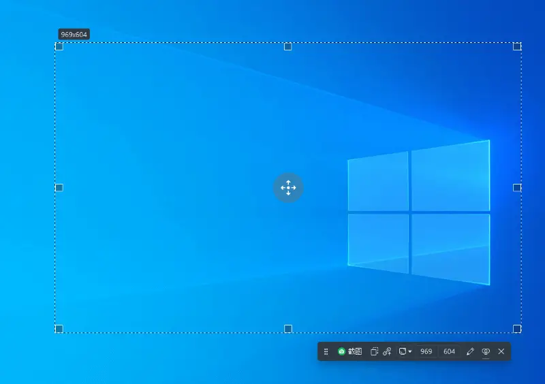Click the bottom-left corner resize handle
Viewport: 545px width, 384px height.
pos(59,329)
